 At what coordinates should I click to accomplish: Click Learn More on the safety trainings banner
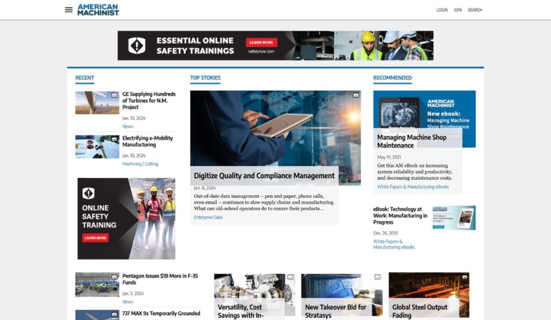tap(262, 41)
